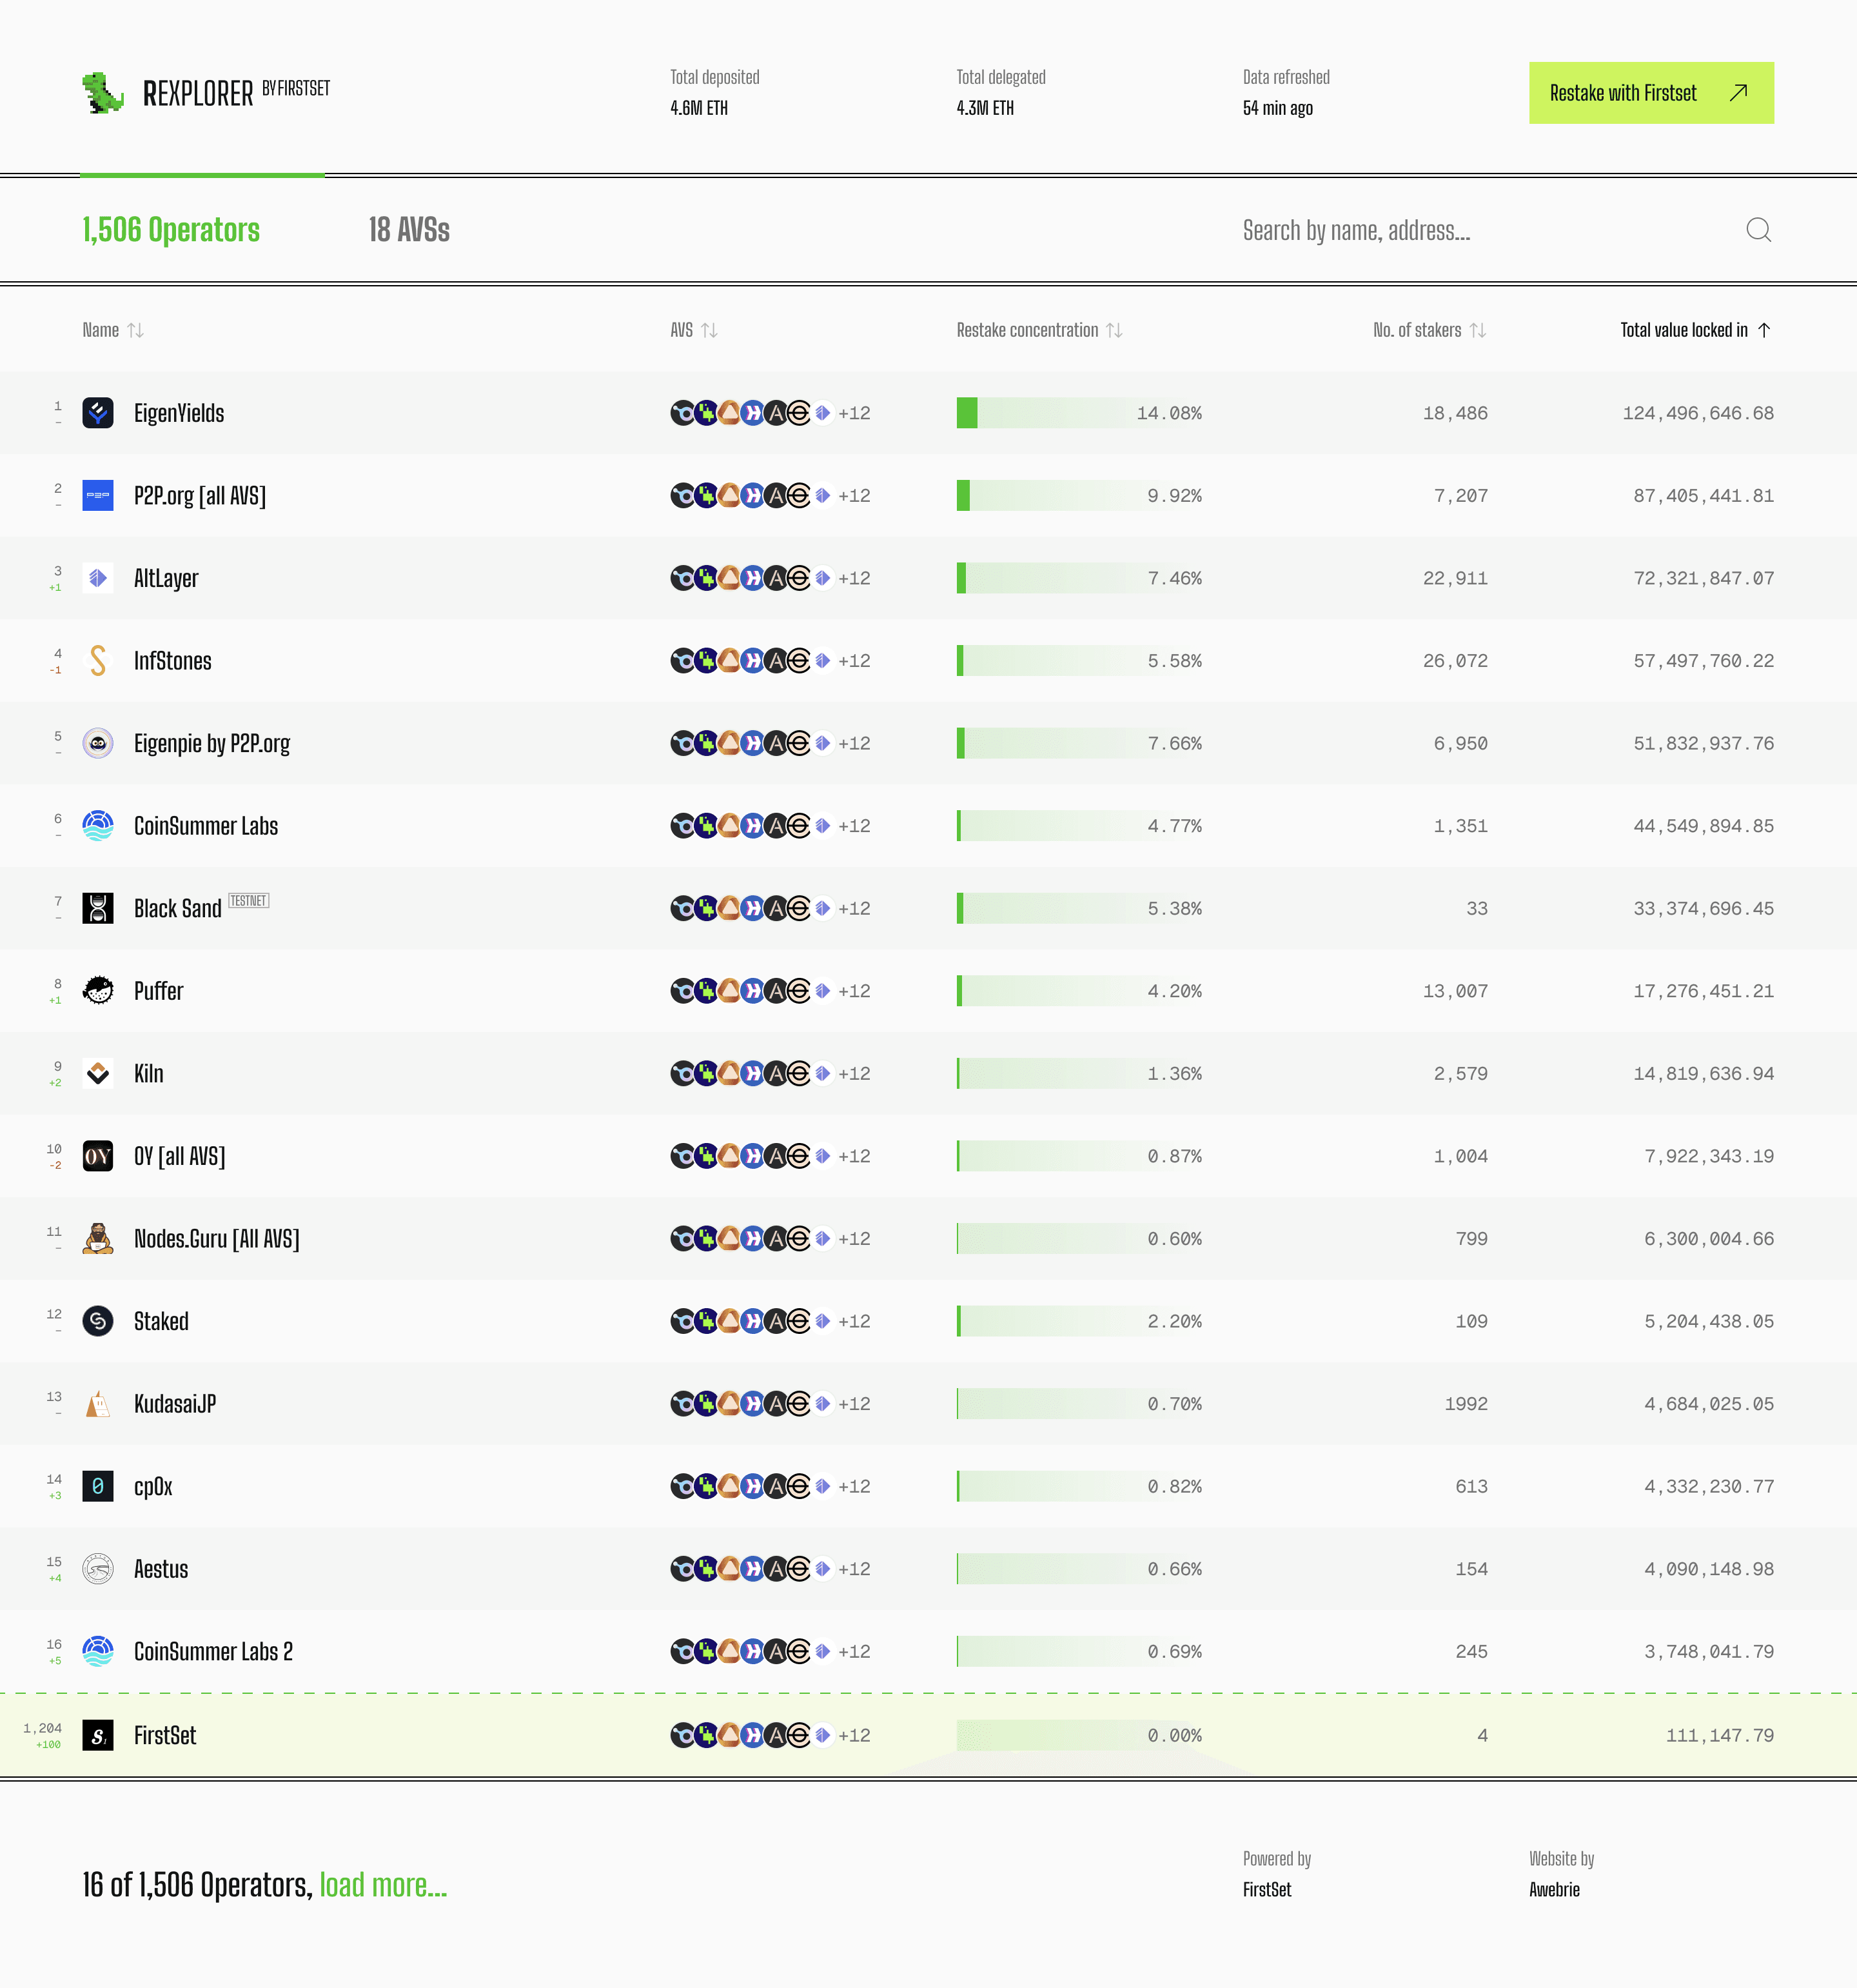Click the load more link
Viewport: 1857px width, 1988px height.
pyautogui.click(x=383, y=1885)
